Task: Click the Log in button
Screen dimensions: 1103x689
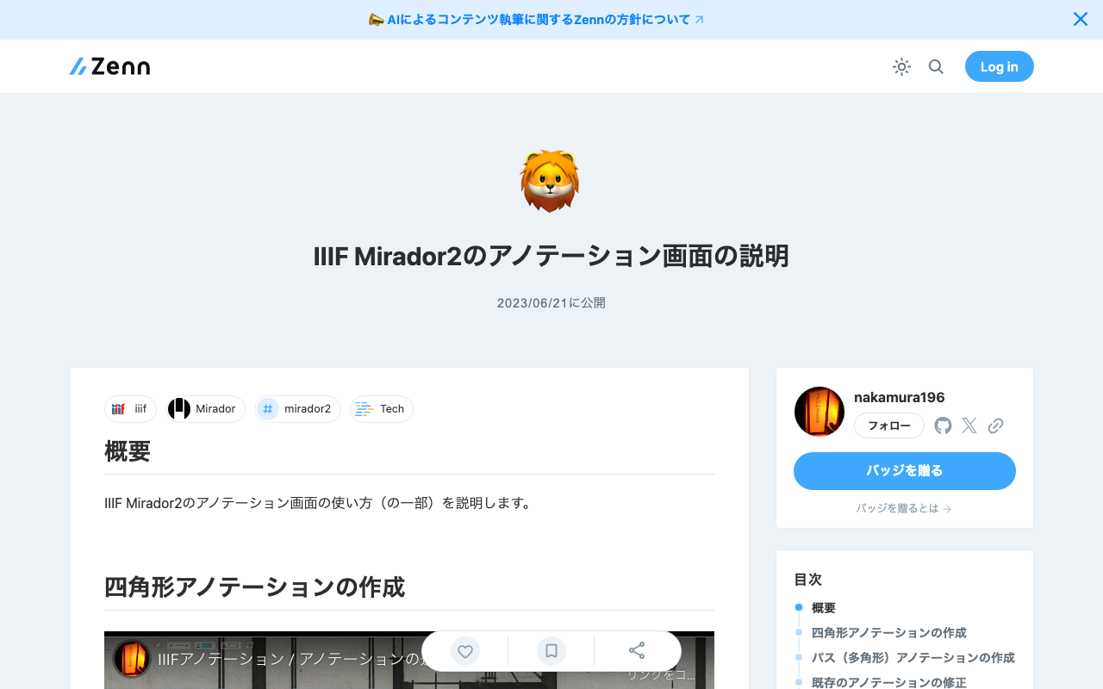Action: (999, 66)
